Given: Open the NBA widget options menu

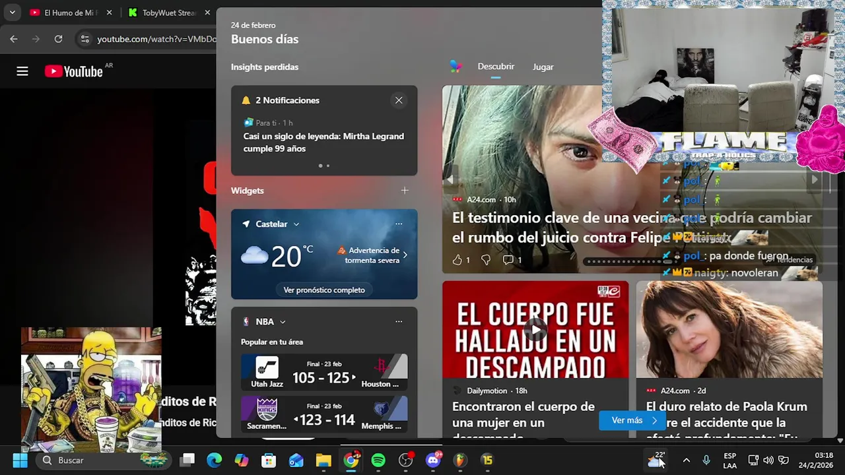Looking at the screenshot, I should click(399, 321).
